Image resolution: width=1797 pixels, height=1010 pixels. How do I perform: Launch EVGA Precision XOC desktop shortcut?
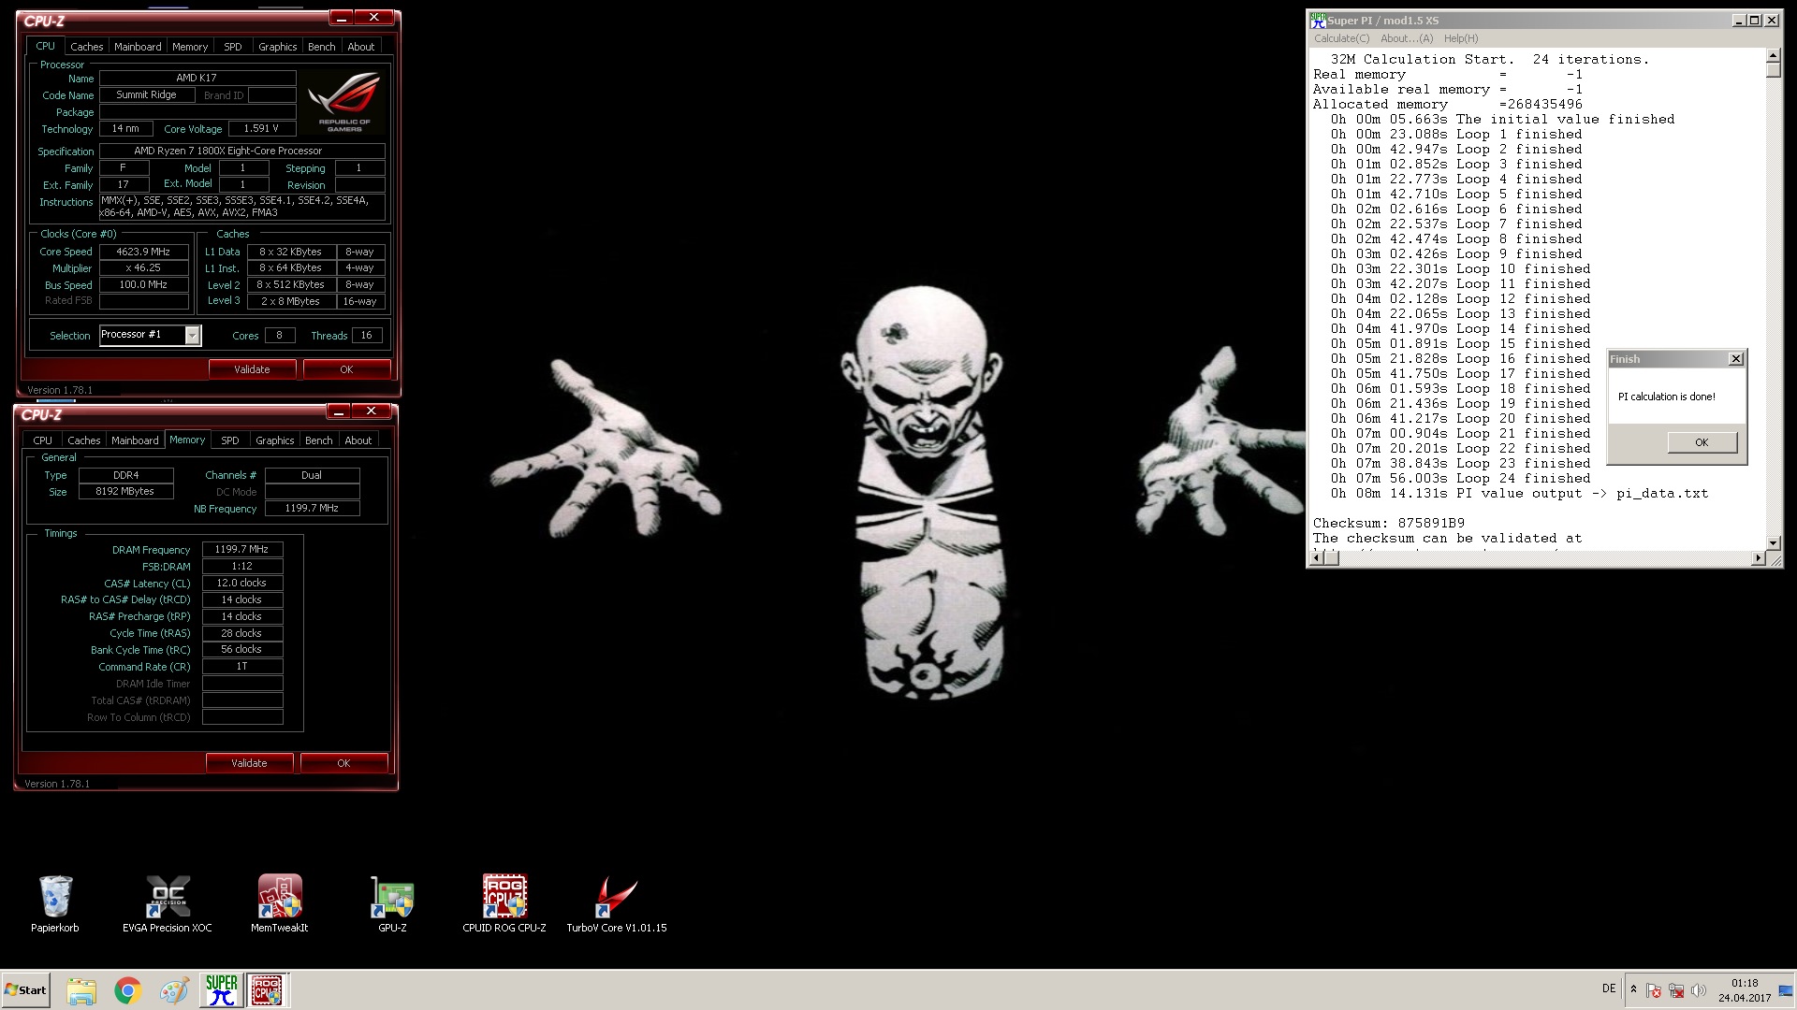[x=168, y=903]
